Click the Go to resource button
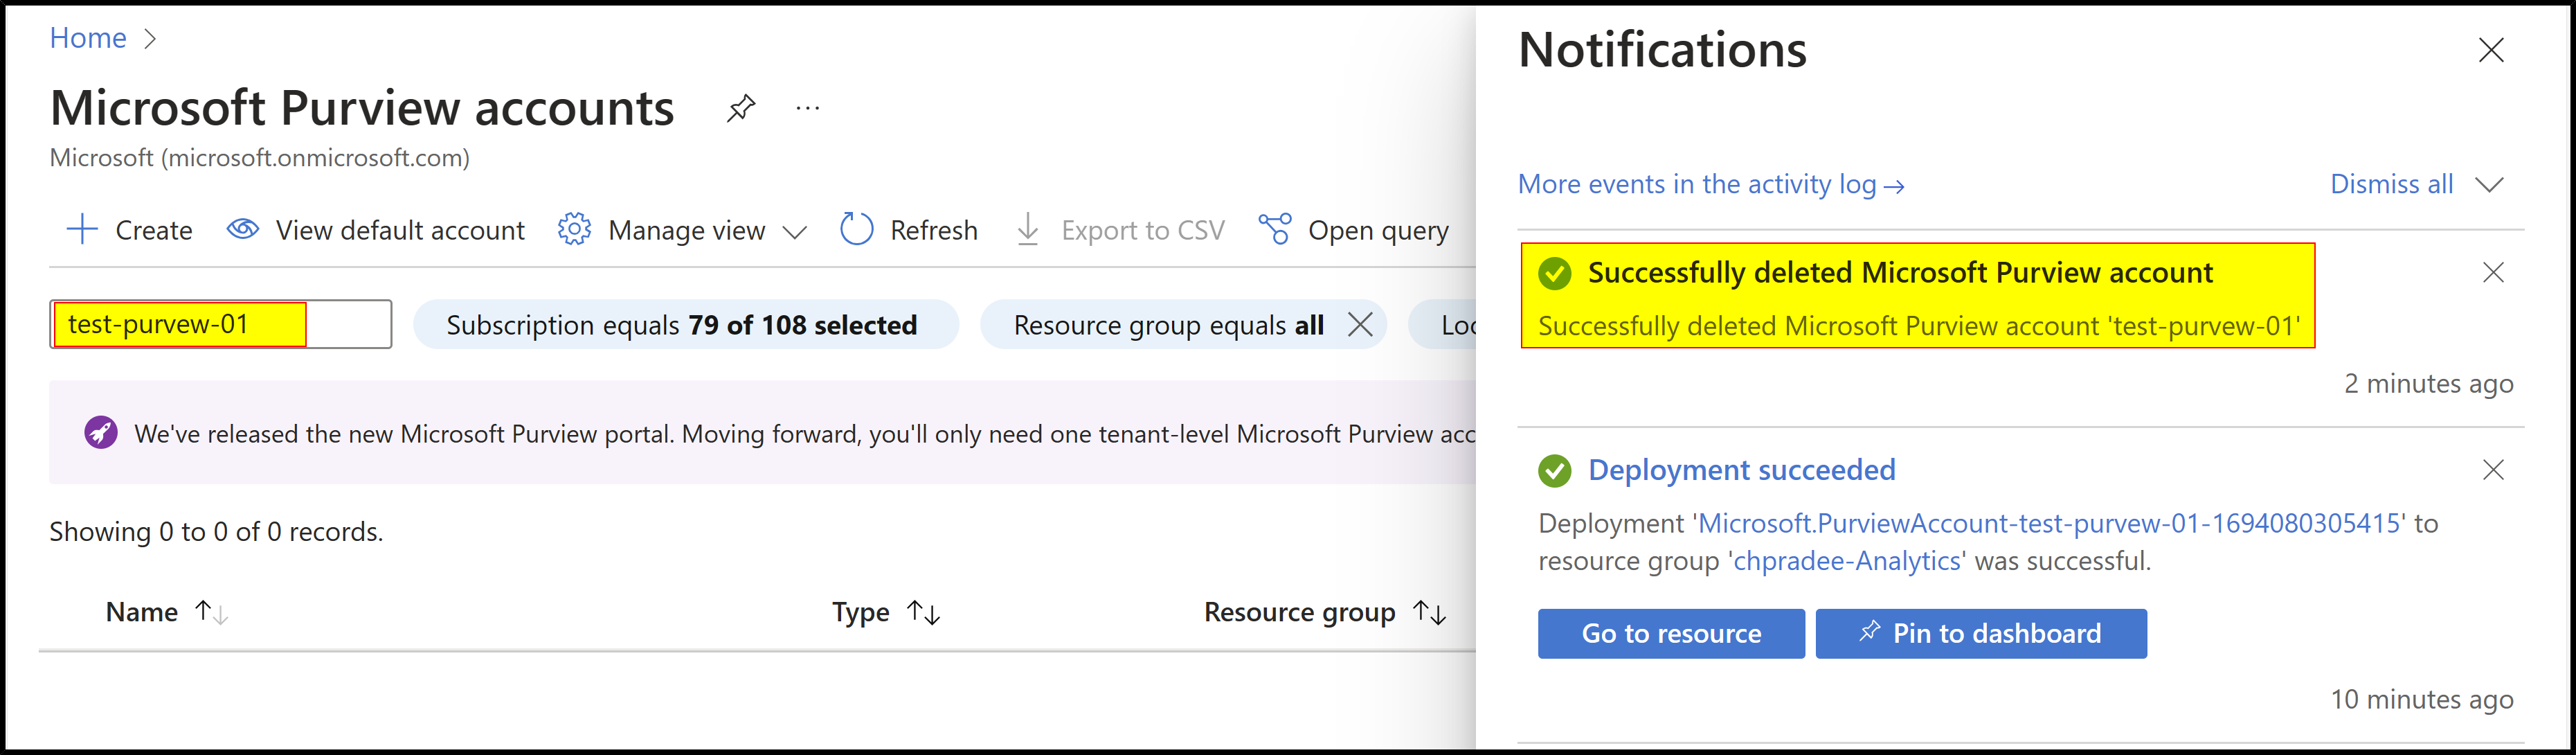The image size is (2576, 755). click(x=1671, y=634)
